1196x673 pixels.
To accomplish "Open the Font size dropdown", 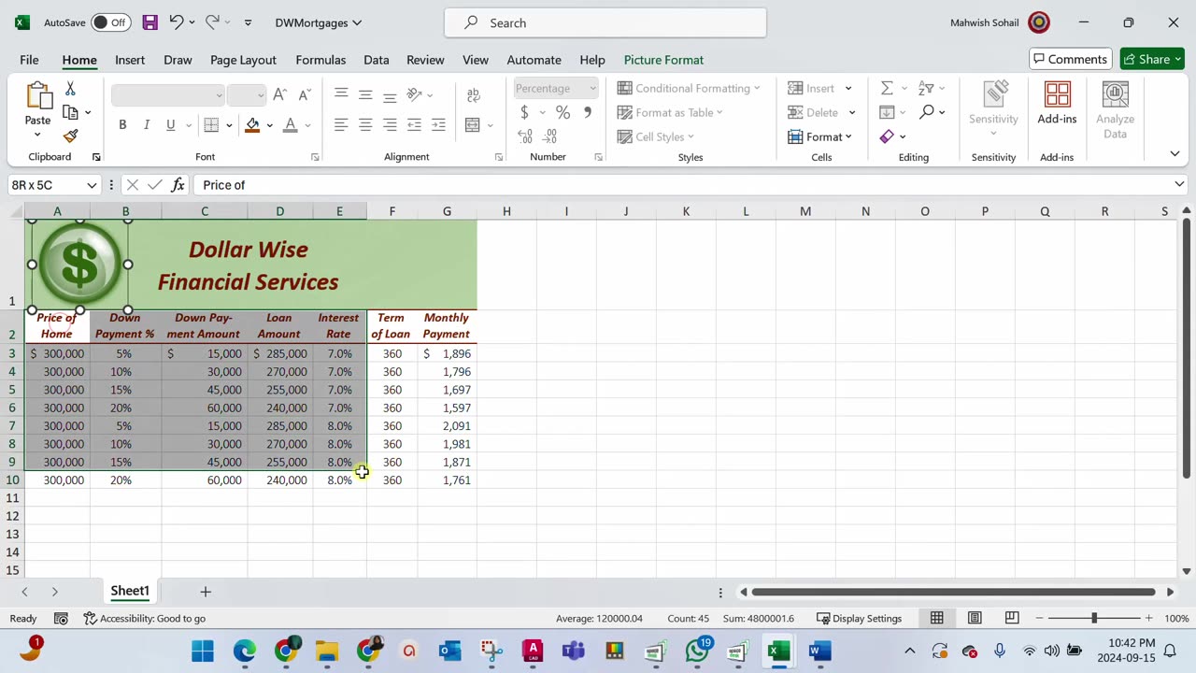I will point(261,94).
